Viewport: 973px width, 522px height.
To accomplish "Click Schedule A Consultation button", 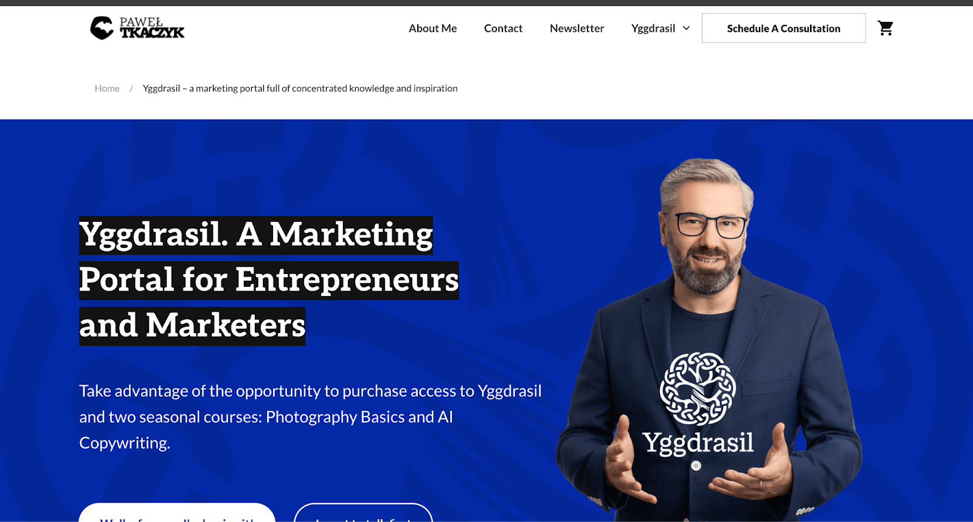I will [784, 28].
